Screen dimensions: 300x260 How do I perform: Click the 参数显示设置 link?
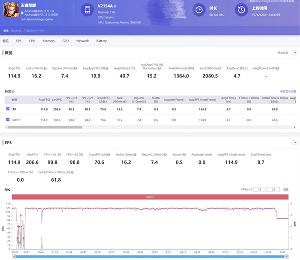288,92
